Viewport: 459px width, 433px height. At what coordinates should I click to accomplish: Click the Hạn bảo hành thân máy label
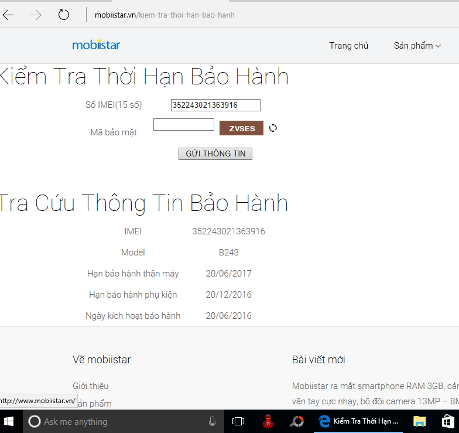pos(133,274)
